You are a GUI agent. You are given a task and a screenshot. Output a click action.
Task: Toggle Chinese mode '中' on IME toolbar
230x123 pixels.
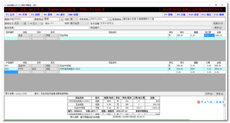point(202,102)
